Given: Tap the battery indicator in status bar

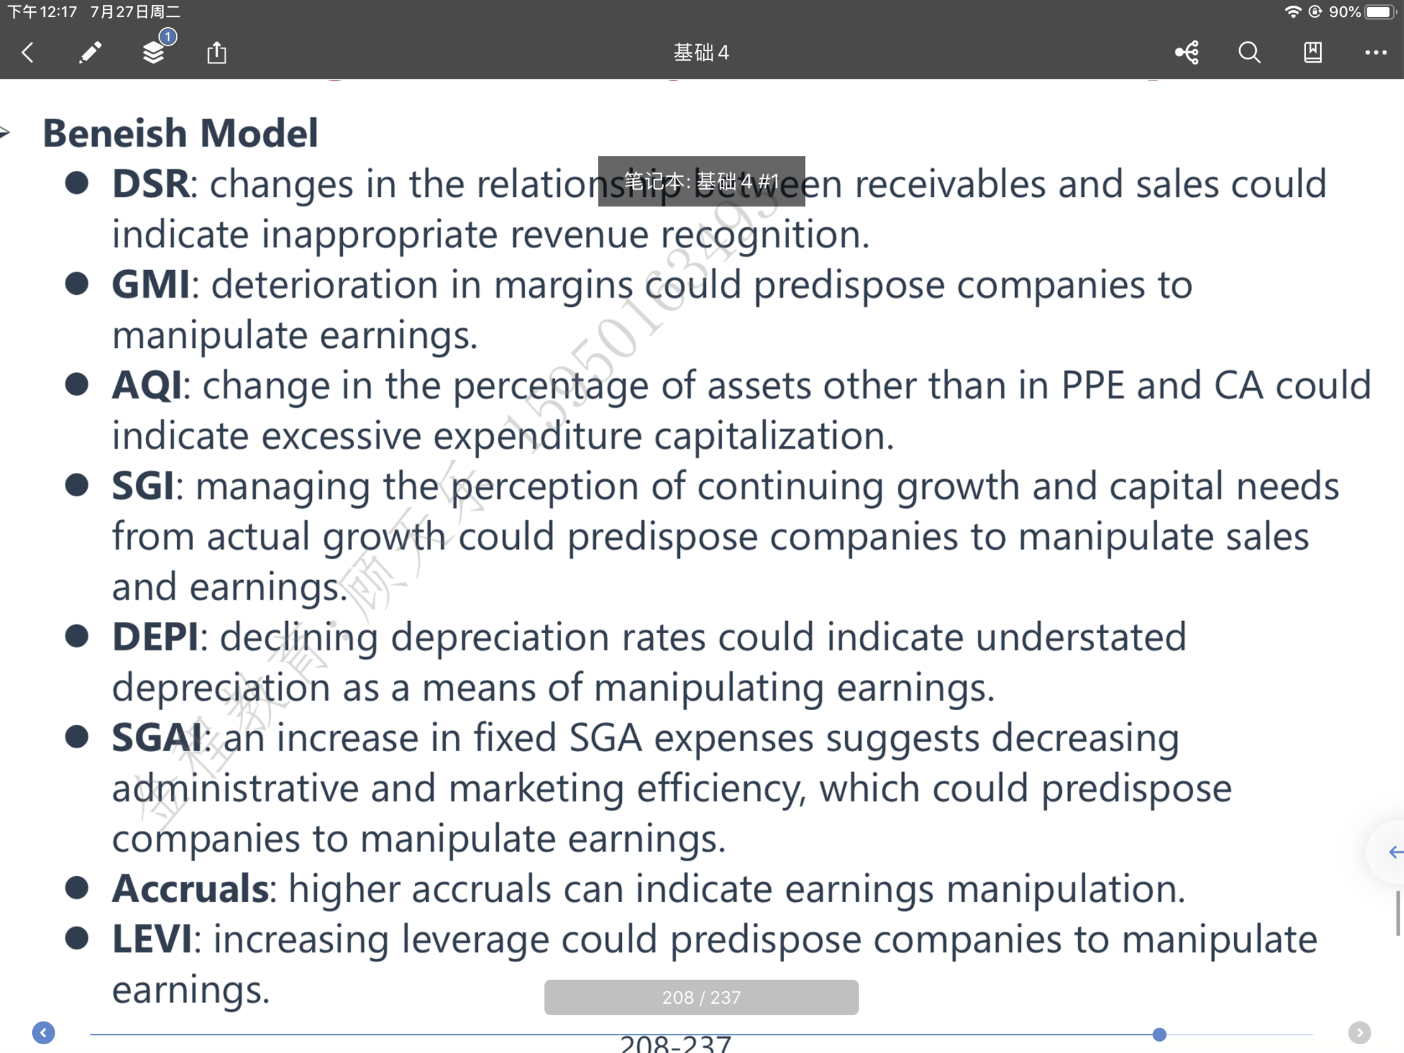Looking at the screenshot, I should pyautogui.click(x=1380, y=12).
